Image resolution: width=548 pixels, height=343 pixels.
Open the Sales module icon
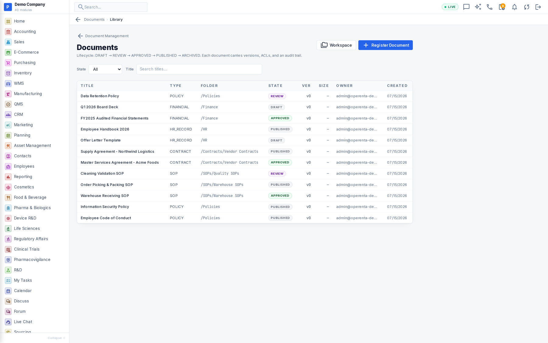(8, 42)
